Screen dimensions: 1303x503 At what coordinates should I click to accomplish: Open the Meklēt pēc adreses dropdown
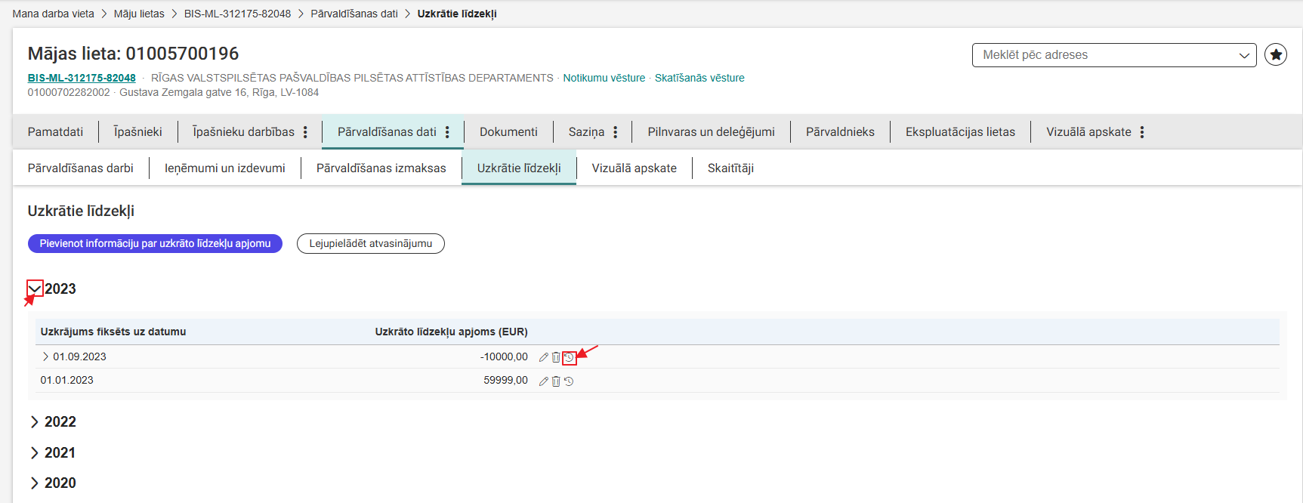(1113, 55)
